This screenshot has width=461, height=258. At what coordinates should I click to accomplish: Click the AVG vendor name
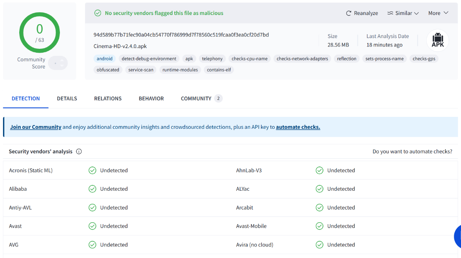[14, 245]
